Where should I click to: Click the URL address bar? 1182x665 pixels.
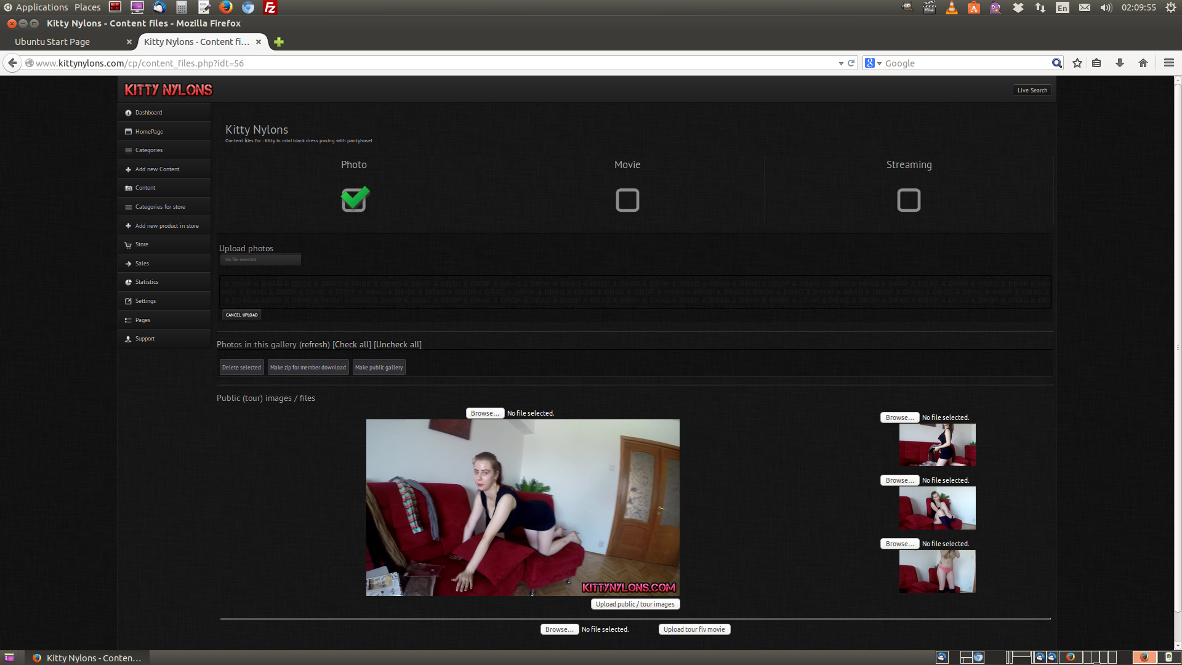[431, 63]
